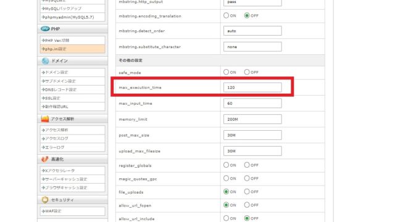Select OFF for register_globals

coord(247,165)
